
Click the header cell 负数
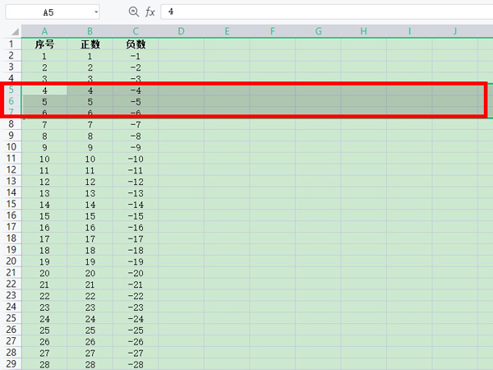[136, 44]
